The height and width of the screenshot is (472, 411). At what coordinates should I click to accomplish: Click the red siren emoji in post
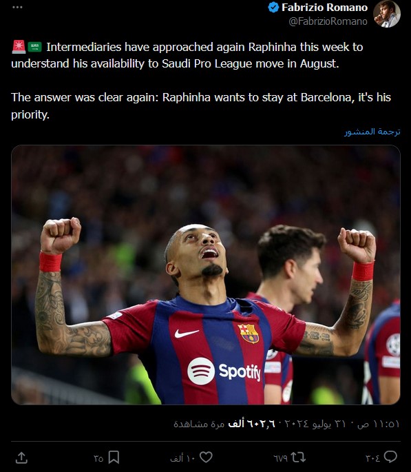[19, 47]
